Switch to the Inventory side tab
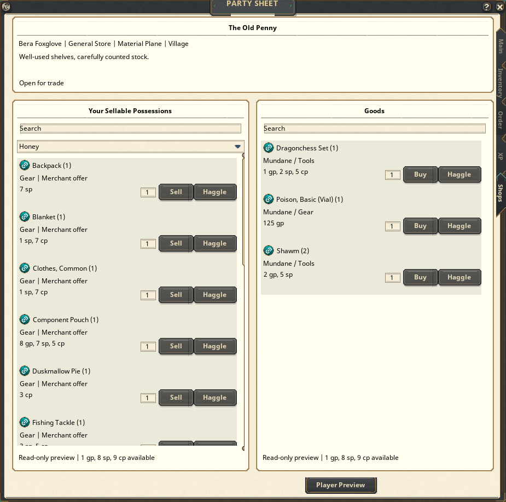The height and width of the screenshot is (502, 506). point(501,83)
